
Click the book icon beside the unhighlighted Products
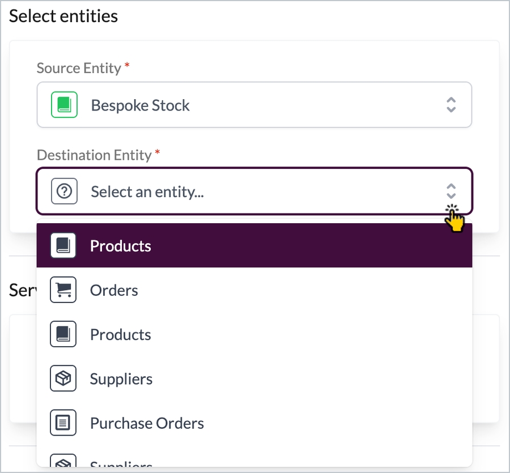point(63,335)
